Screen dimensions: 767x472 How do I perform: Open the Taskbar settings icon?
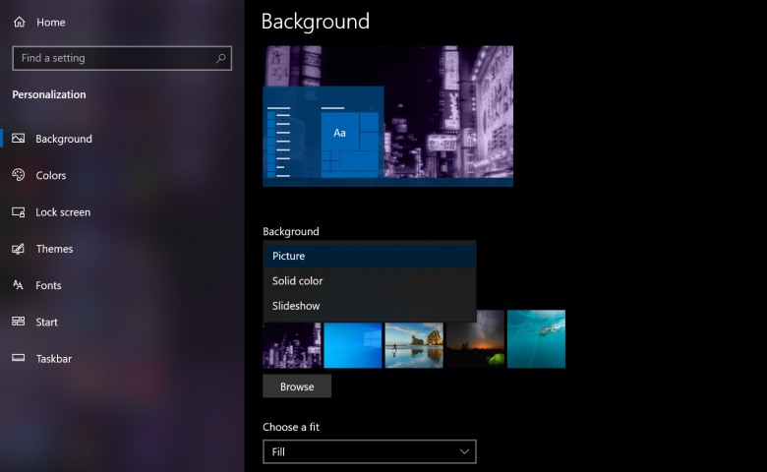(19, 359)
